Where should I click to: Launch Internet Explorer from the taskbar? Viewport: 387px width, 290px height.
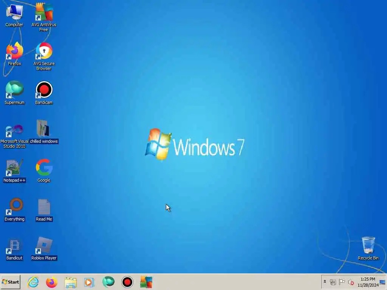coord(33,282)
